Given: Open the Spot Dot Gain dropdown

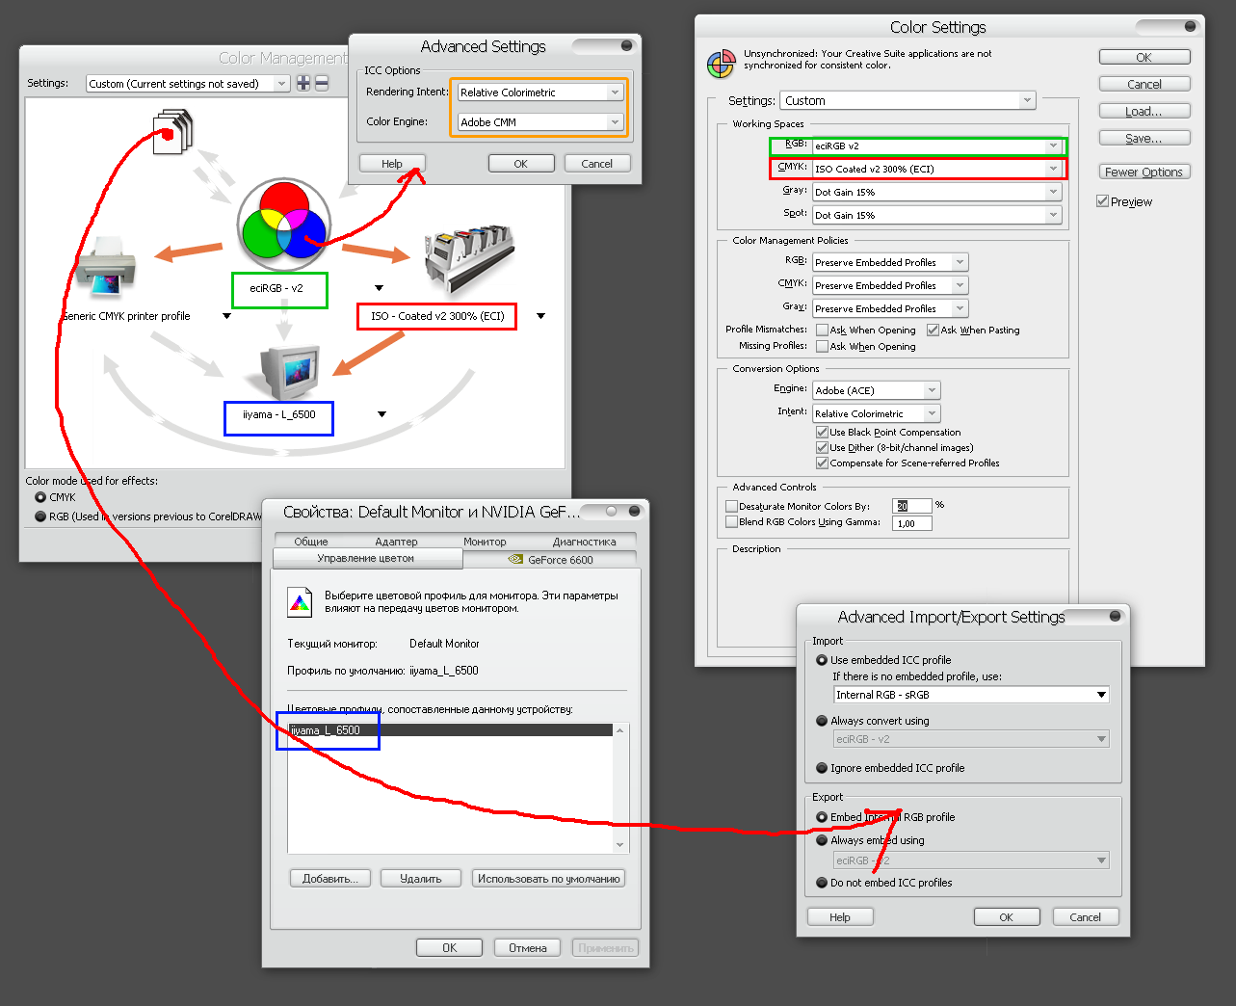Looking at the screenshot, I should pyautogui.click(x=936, y=215).
